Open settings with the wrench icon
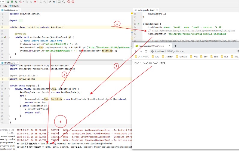This screenshot has height=151, width=240. coord(50,2)
